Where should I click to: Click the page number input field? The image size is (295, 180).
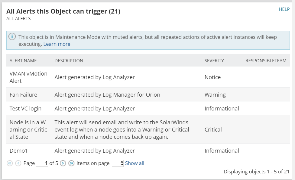click(x=42, y=163)
